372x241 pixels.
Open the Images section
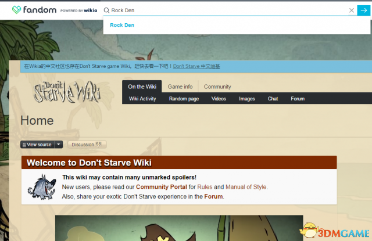pos(246,99)
